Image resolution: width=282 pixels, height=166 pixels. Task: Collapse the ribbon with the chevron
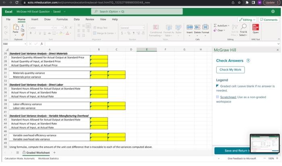coord(279,39)
